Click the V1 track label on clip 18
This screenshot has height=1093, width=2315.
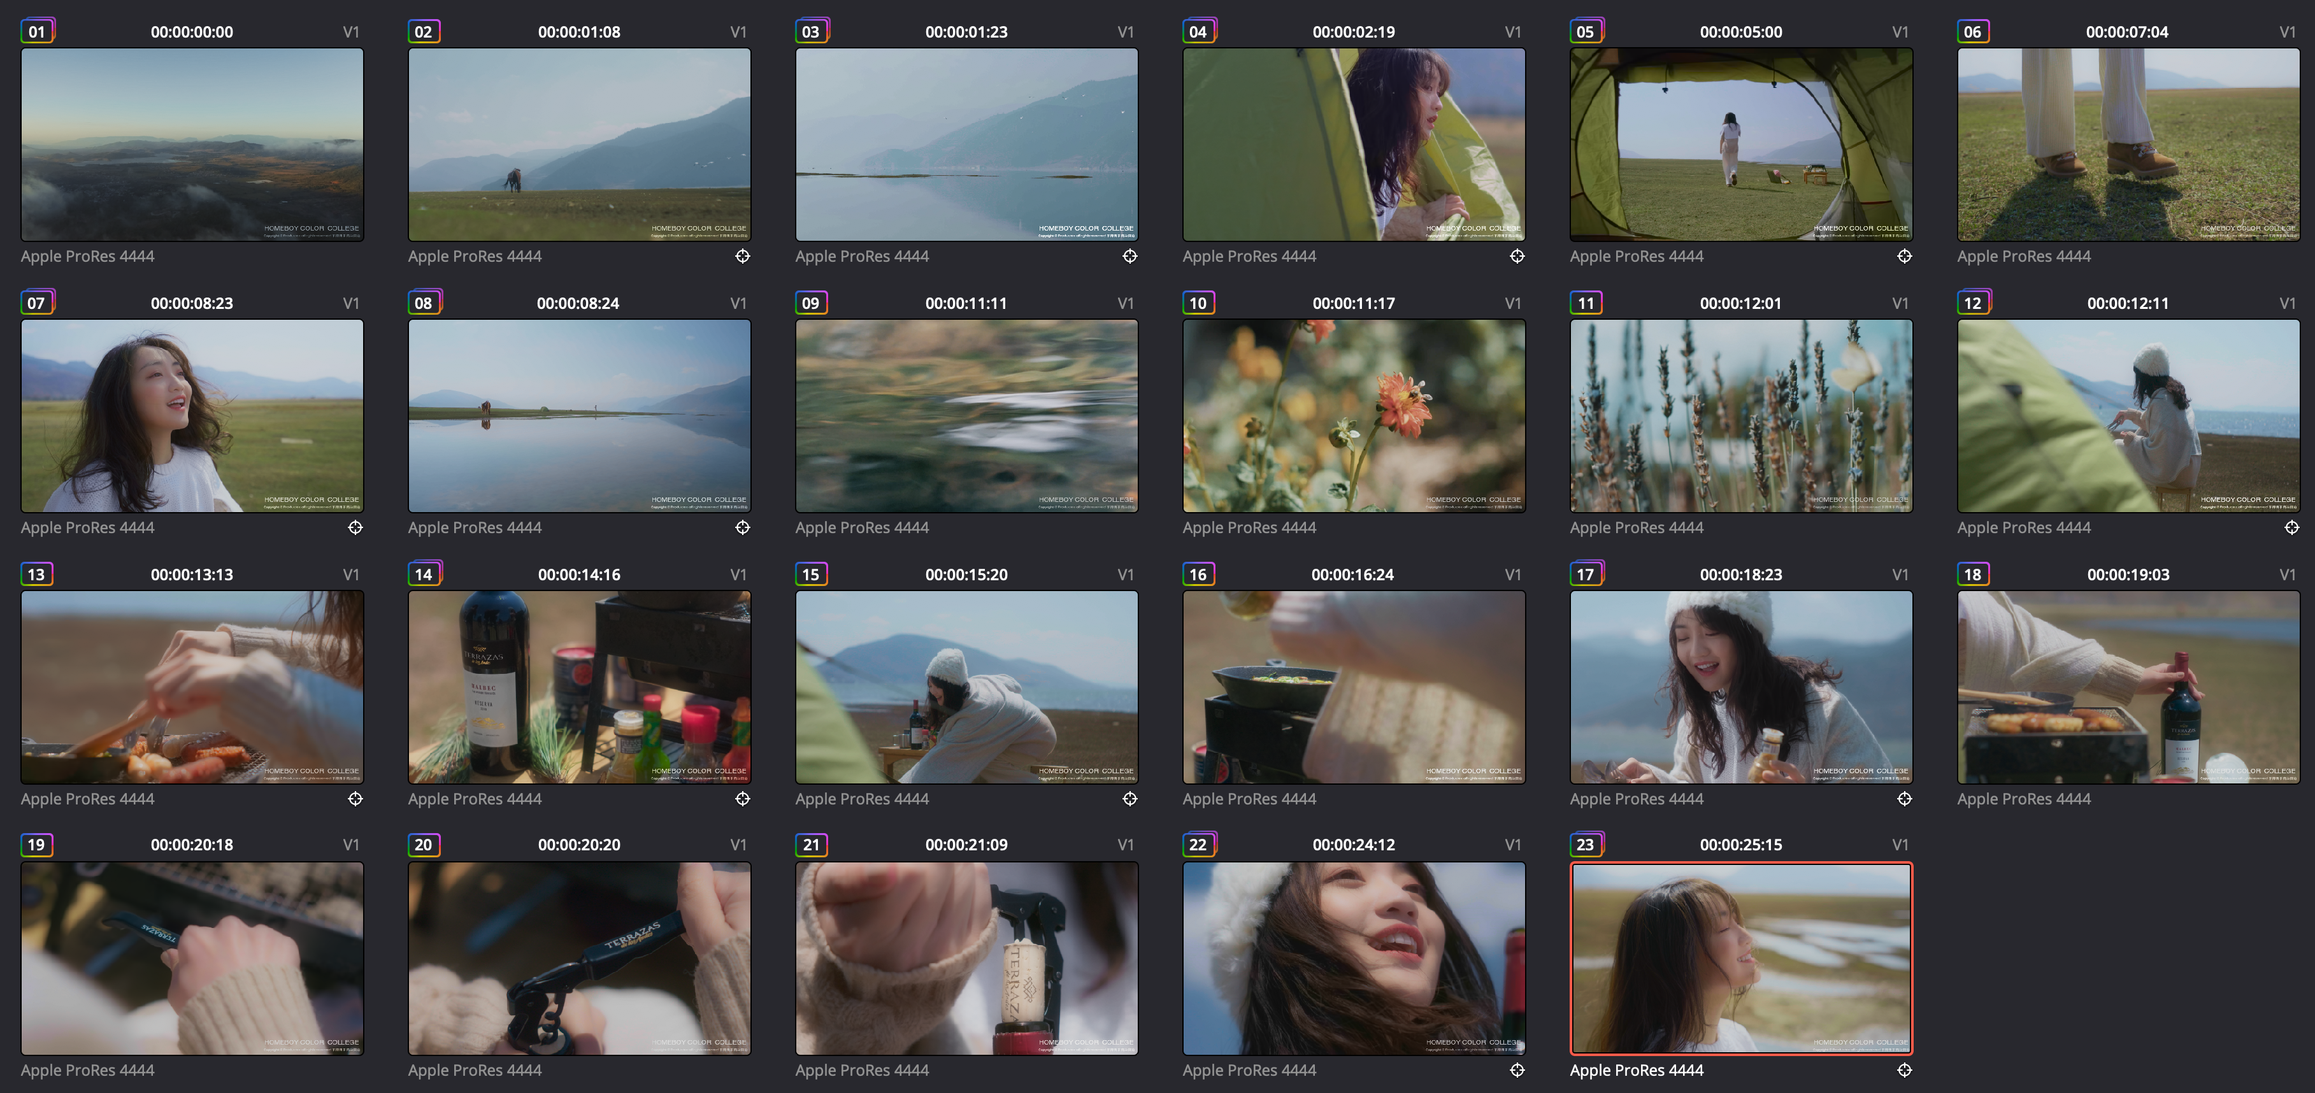(x=2287, y=575)
